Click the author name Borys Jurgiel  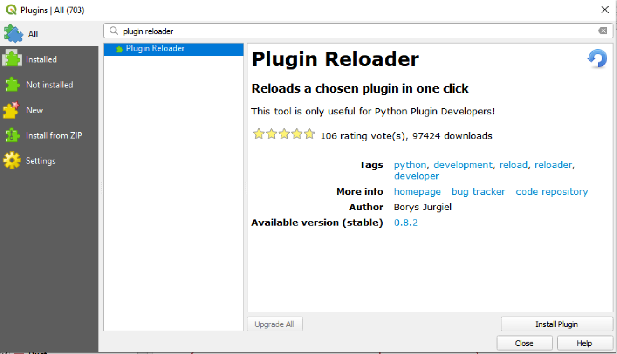423,207
